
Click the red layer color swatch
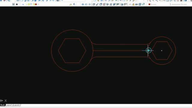(36, 4)
